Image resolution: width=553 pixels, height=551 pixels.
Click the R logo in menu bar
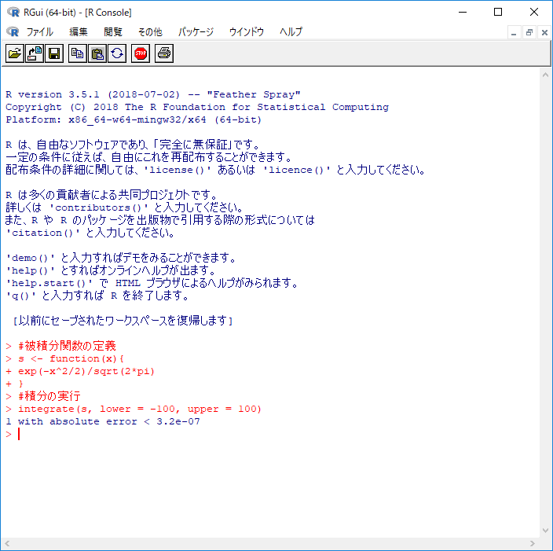pyautogui.click(x=13, y=31)
